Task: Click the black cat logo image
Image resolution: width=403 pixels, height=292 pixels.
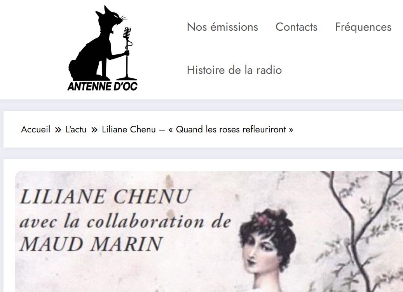Action: 103,48
